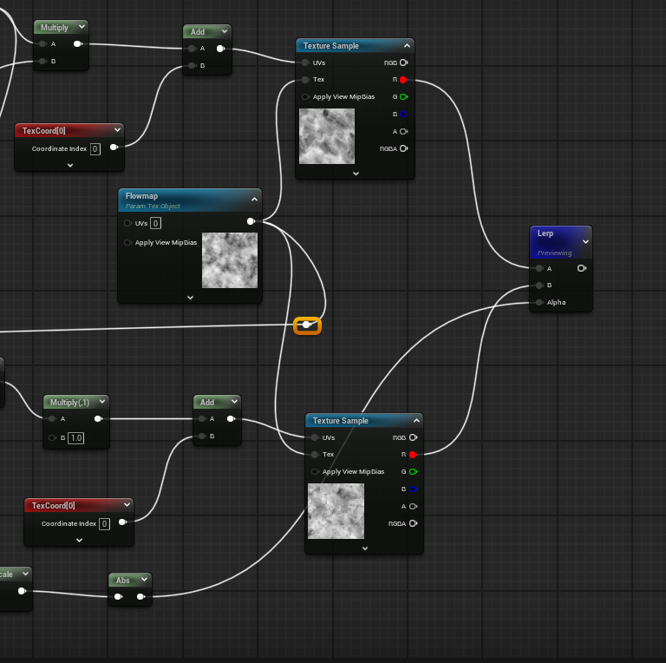Click the Multiply(,1) node's header chevron
The width and height of the screenshot is (666, 663).
[x=102, y=403]
